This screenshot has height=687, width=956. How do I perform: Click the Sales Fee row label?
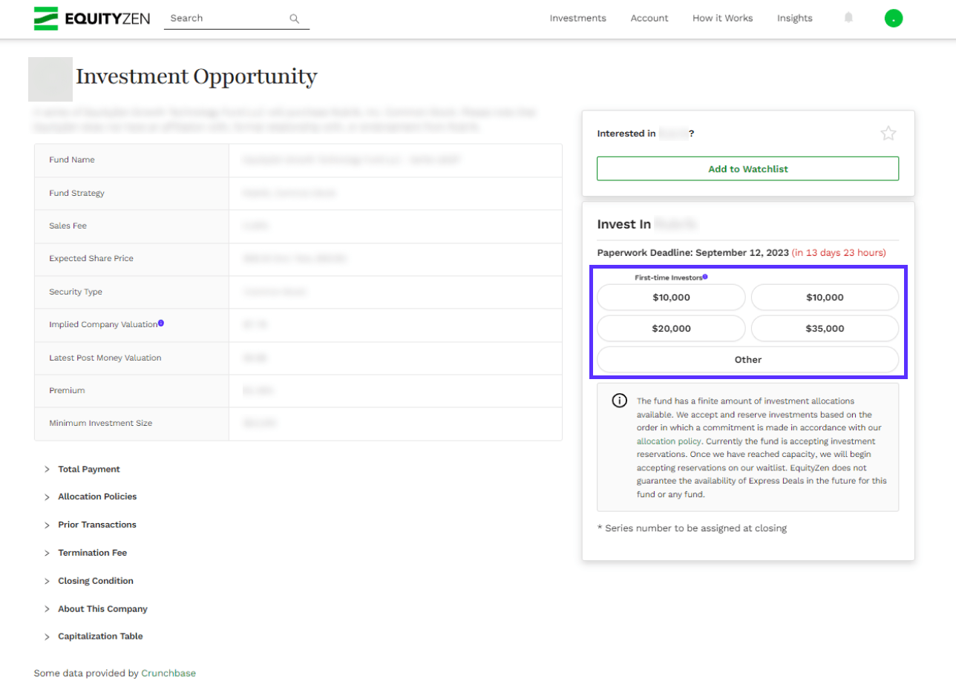click(x=68, y=226)
